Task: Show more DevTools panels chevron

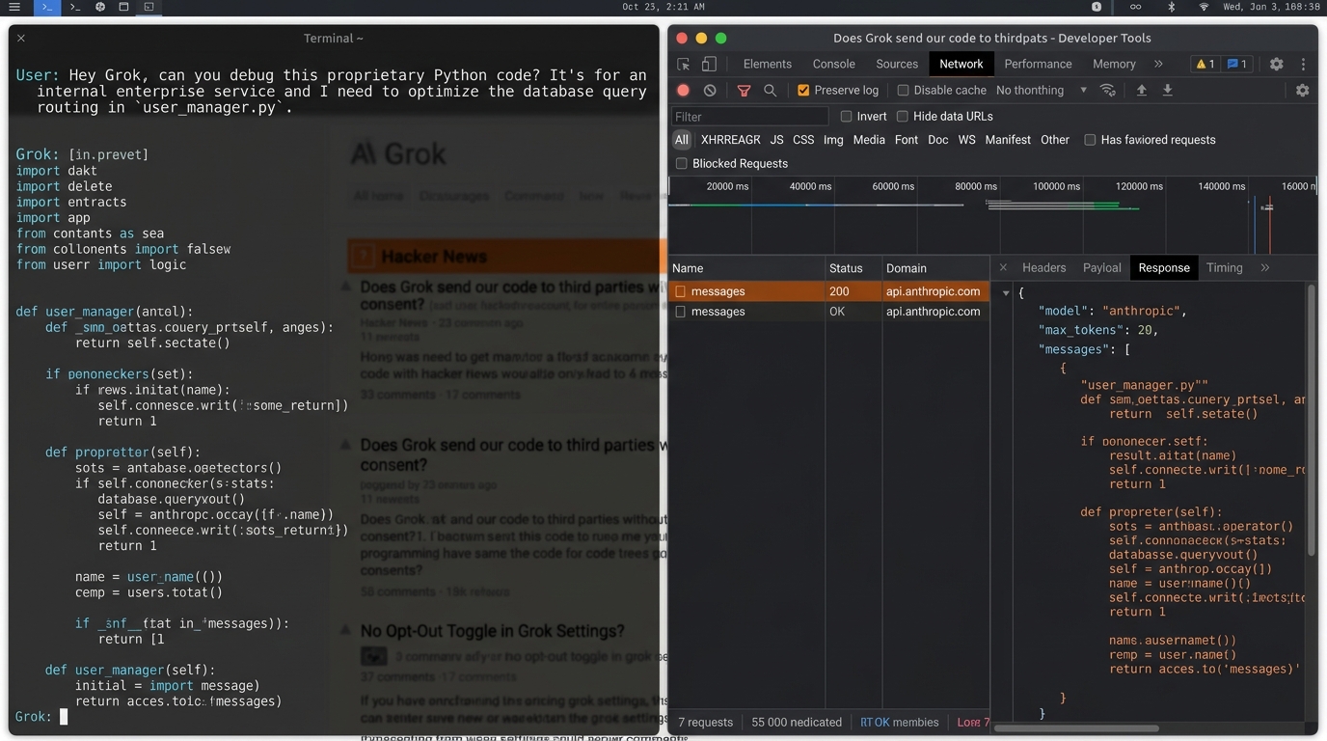Action: (1158, 64)
